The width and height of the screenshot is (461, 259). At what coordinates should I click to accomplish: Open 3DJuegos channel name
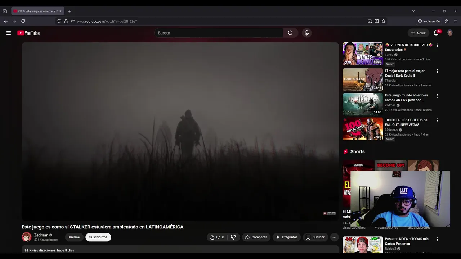[x=391, y=130]
